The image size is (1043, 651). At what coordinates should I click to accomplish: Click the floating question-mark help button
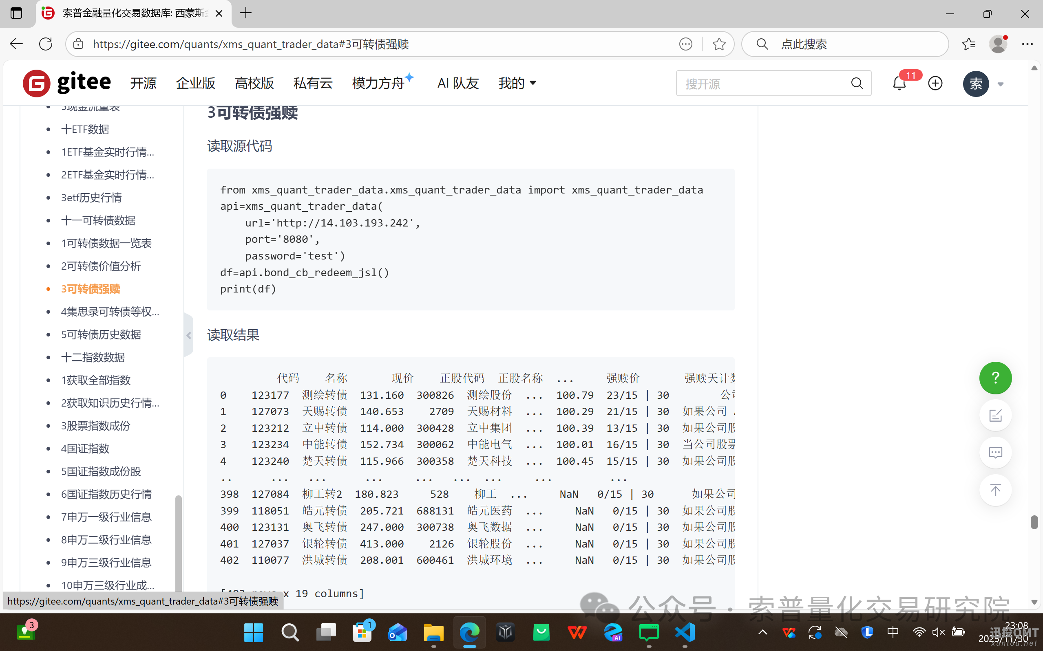coord(995,378)
